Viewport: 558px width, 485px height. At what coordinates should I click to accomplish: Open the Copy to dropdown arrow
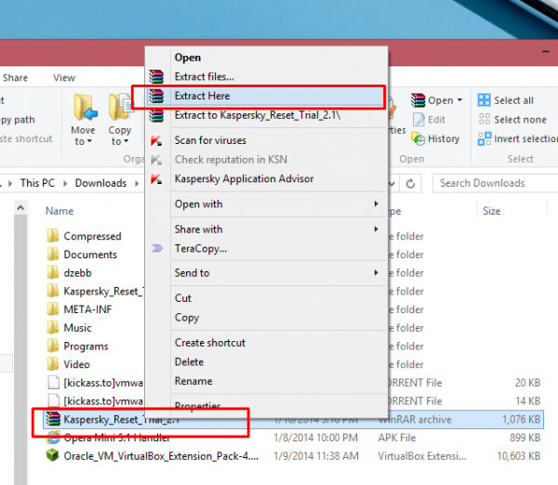pos(126,141)
